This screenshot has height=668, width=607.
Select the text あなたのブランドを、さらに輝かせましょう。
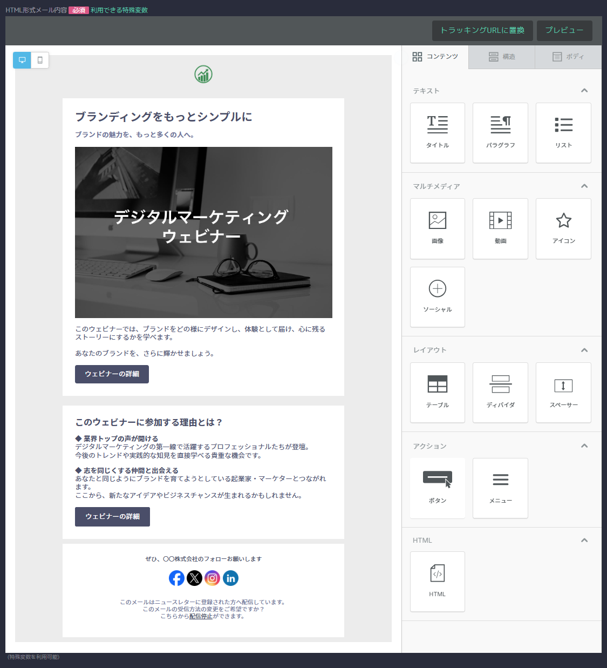[146, 354]
